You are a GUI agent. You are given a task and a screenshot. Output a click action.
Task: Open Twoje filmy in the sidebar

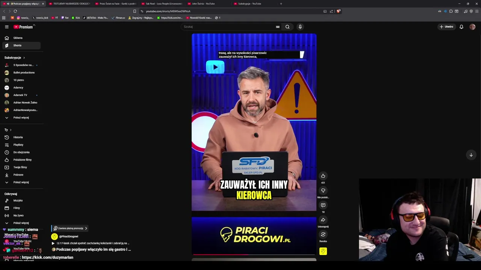pos(21,167)
